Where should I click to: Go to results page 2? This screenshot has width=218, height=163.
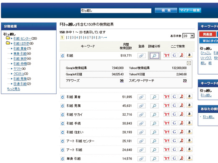[68, 37]
